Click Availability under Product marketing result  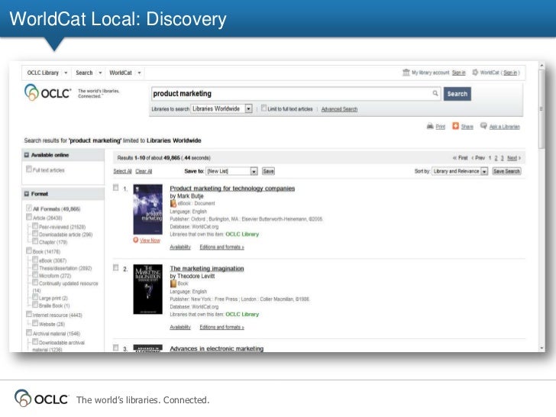click(x=180, y=247)
